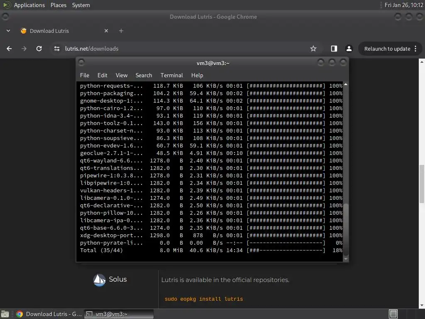Maximize the terminal window
The height and width of the screenshot is (319, 425).
(x=332, y=63)
